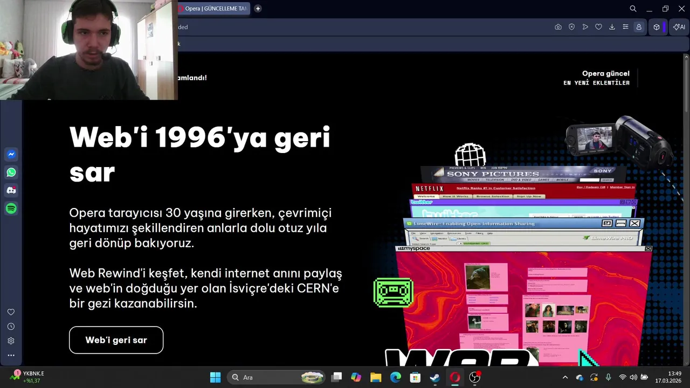Open Microsoft Store on taskbar
Screen dimensions: 690x388
point(415,377)
